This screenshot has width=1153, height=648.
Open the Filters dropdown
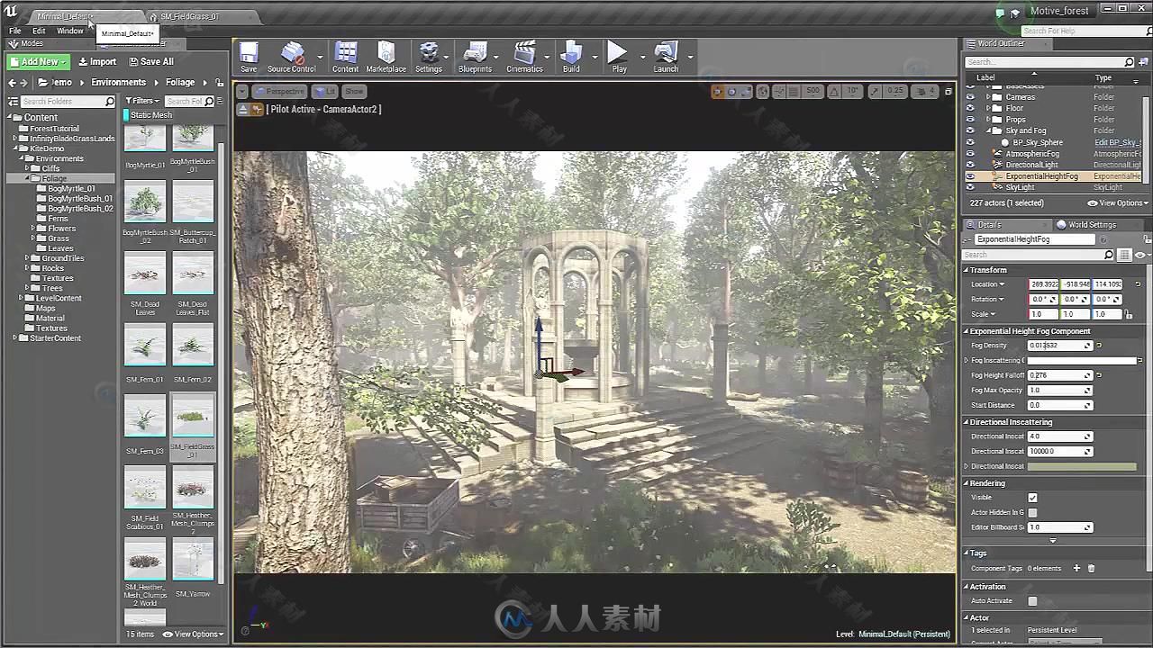[142, 101]
